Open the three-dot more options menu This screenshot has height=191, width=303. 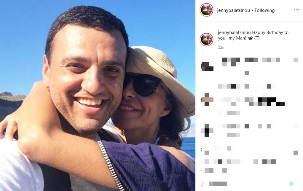click(x=296, y=10)
